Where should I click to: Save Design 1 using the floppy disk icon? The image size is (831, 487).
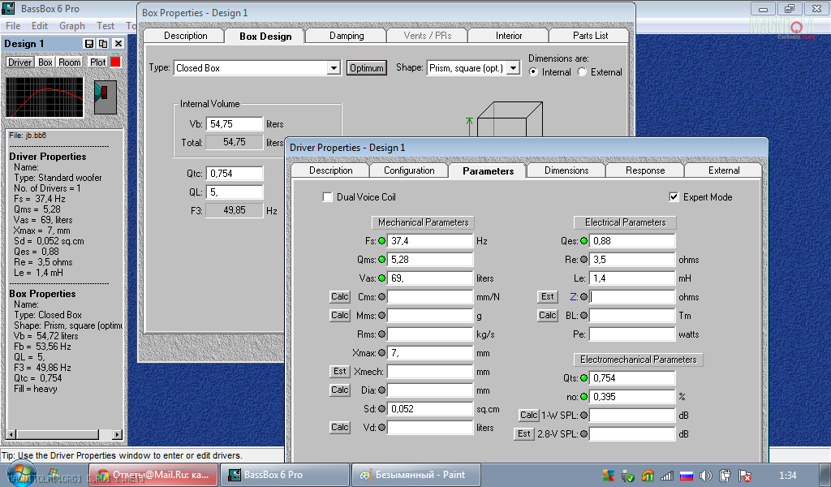point(89,44)
